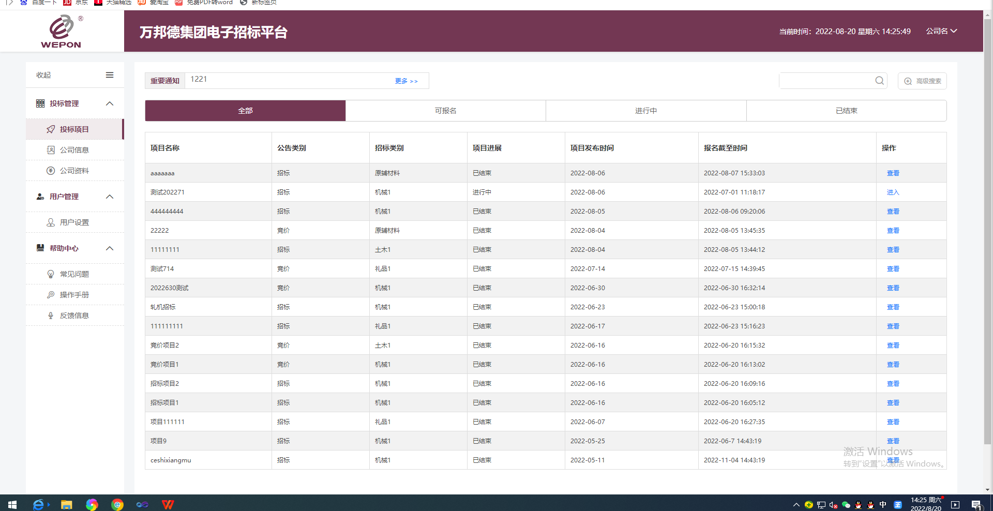Click the input method 中 tray indicator

[x=883, y=505]
